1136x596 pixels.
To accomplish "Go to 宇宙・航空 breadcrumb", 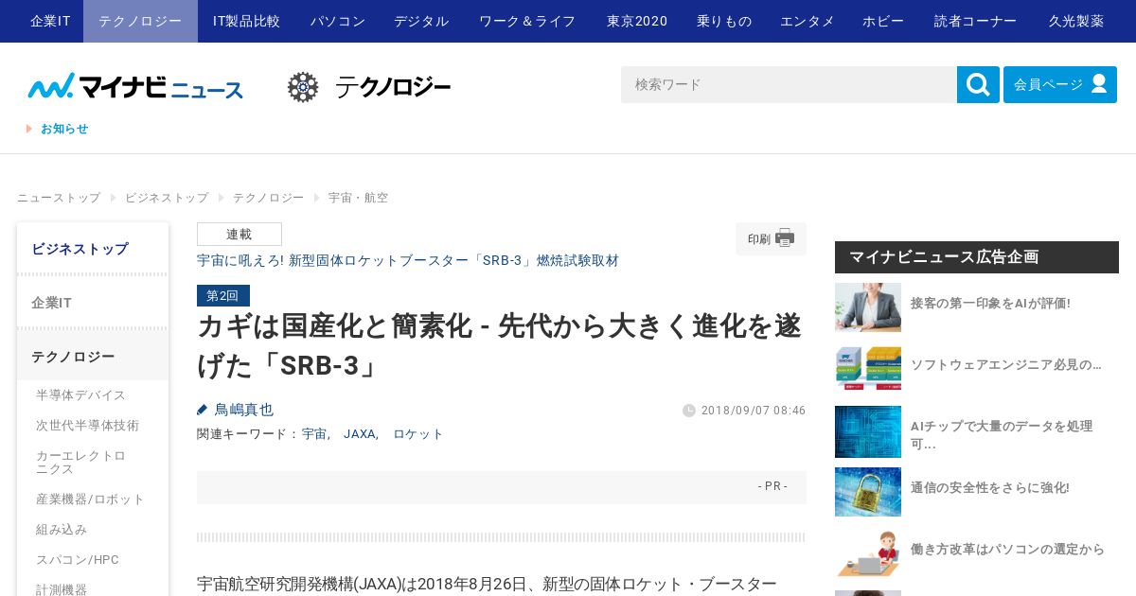I will click(x=358, y=198).
